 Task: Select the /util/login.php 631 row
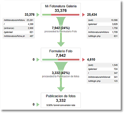(x=103, y=36)
